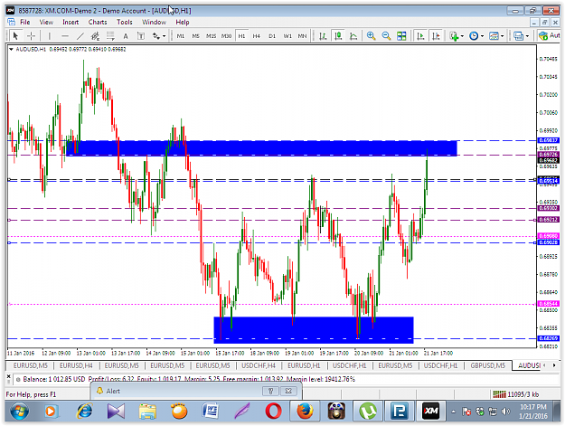Set timeframe to M30
Screen dimensions: 565x426
(x=226, y=36)
